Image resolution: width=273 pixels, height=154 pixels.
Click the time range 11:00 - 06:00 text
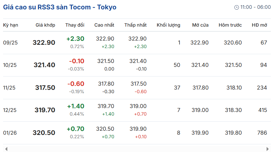click(x=255, y=7)
